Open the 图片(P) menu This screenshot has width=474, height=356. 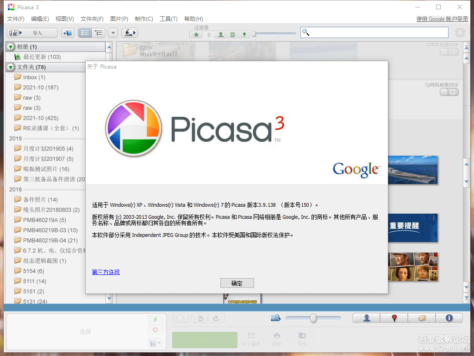coord(119,19)
